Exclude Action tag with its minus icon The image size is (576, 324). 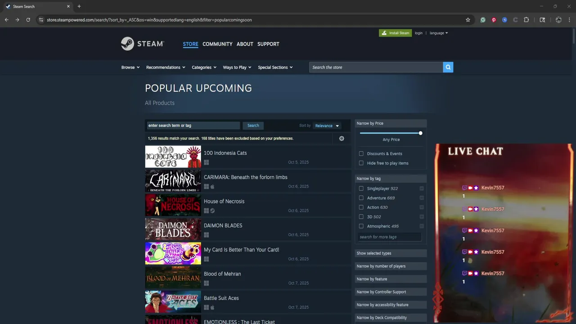pyautogui.click(x=422, y=207)
